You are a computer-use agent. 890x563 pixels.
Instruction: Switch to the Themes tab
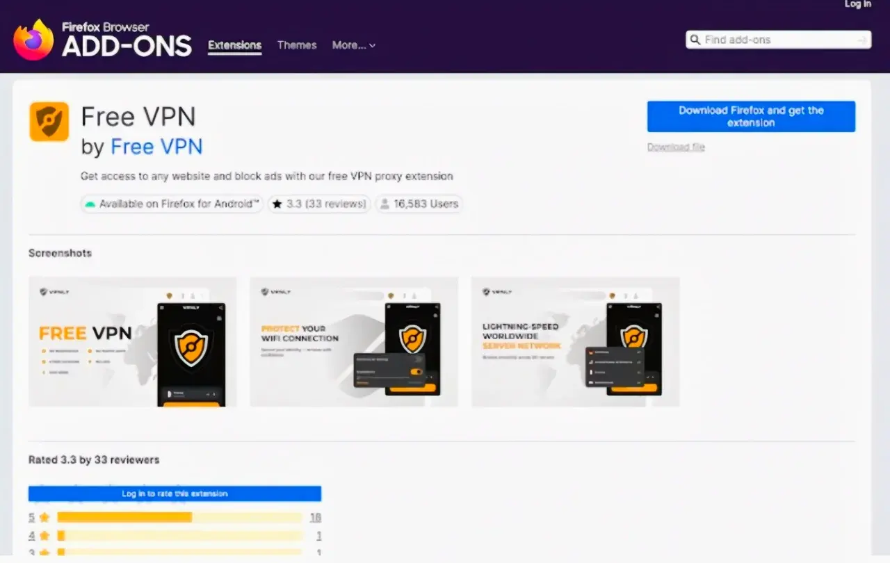(x=297, y=45)
